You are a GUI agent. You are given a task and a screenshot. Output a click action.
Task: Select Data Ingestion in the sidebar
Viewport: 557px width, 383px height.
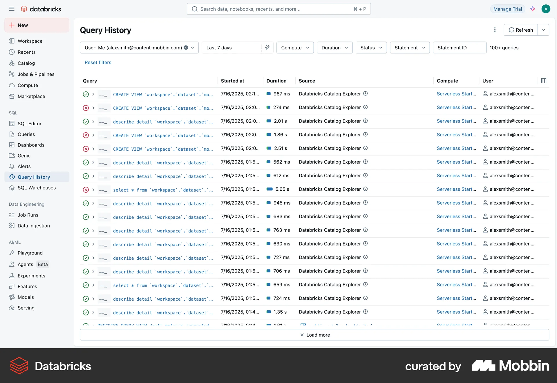pyautogui.click(x=33, y=225)
